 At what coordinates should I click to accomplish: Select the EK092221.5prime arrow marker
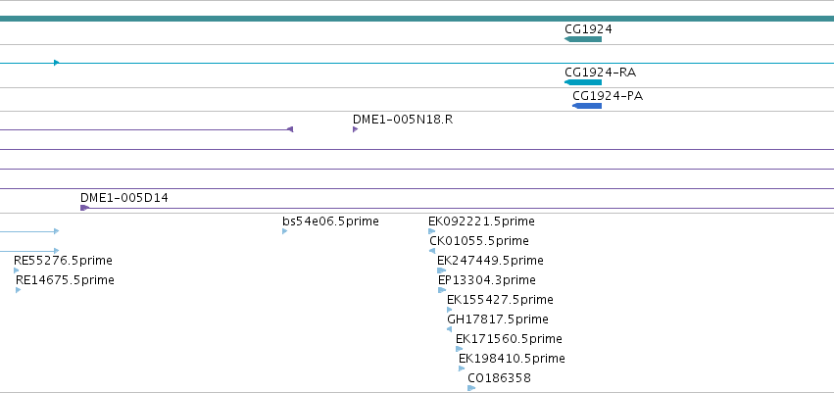click(x=431, y=231)
